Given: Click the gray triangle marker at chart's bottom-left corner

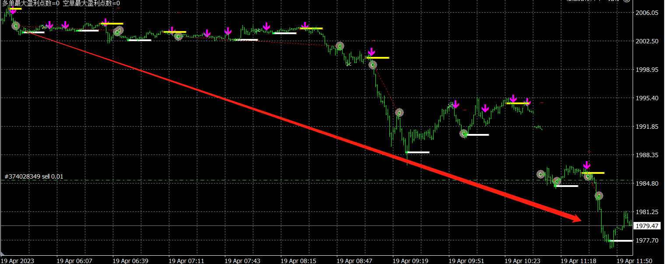Looking at the screenshot, I should 3,253.
